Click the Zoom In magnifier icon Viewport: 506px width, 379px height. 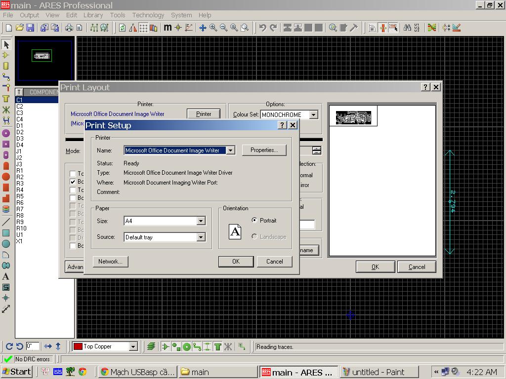pos(213,28)
